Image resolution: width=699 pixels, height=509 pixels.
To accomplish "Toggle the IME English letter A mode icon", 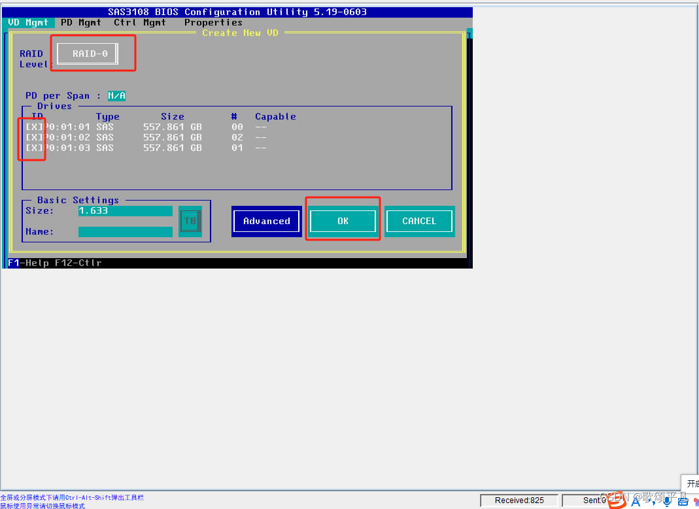I will pyautogui.click(x=636, y=502).
